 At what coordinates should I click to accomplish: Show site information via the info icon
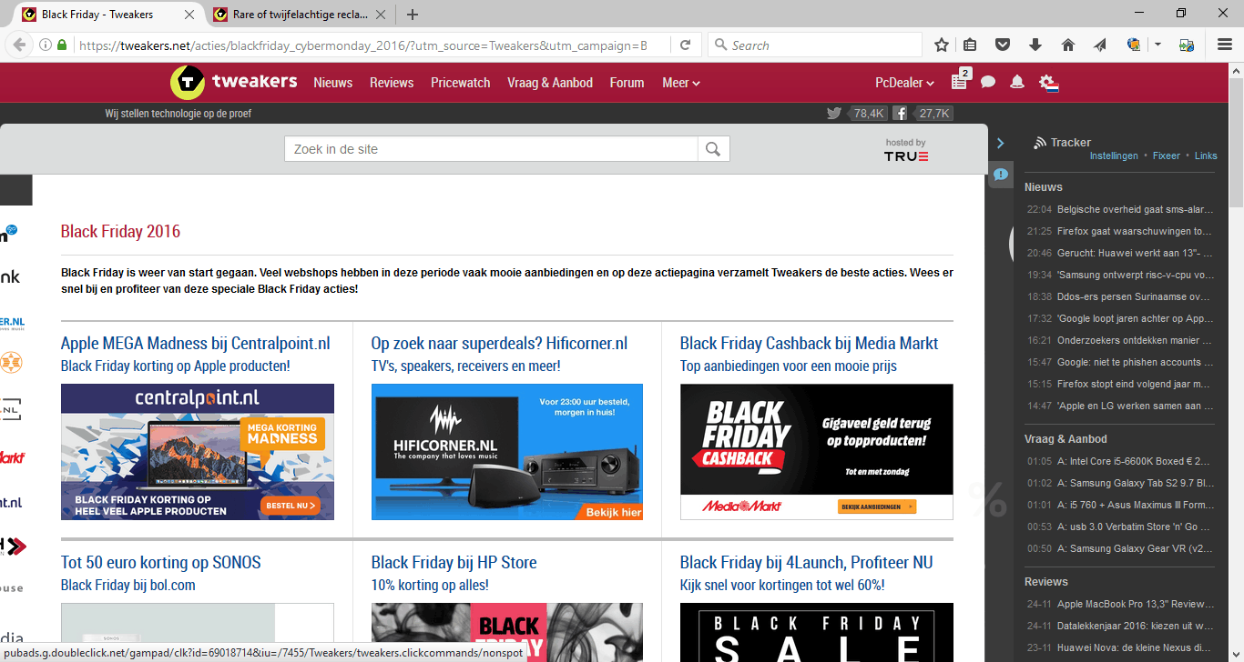point(46,45)
